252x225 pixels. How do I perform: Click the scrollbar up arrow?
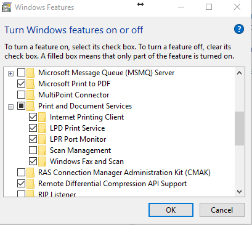click(239, 73)
